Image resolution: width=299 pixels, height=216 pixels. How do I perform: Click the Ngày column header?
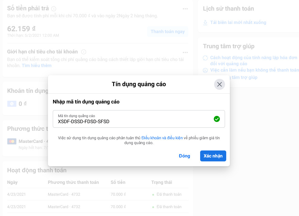(12, 182)
